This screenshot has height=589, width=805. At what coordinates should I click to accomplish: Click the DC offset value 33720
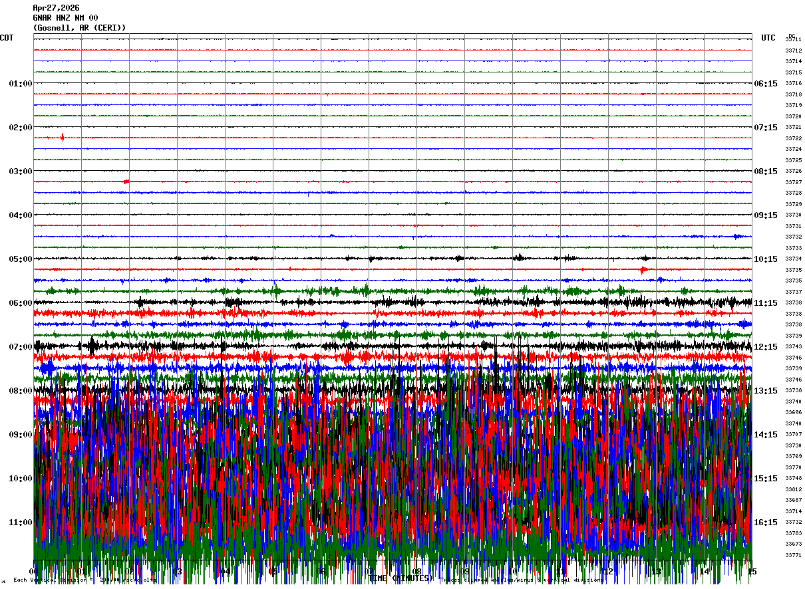pyautogui.click(x=793, y=117)
